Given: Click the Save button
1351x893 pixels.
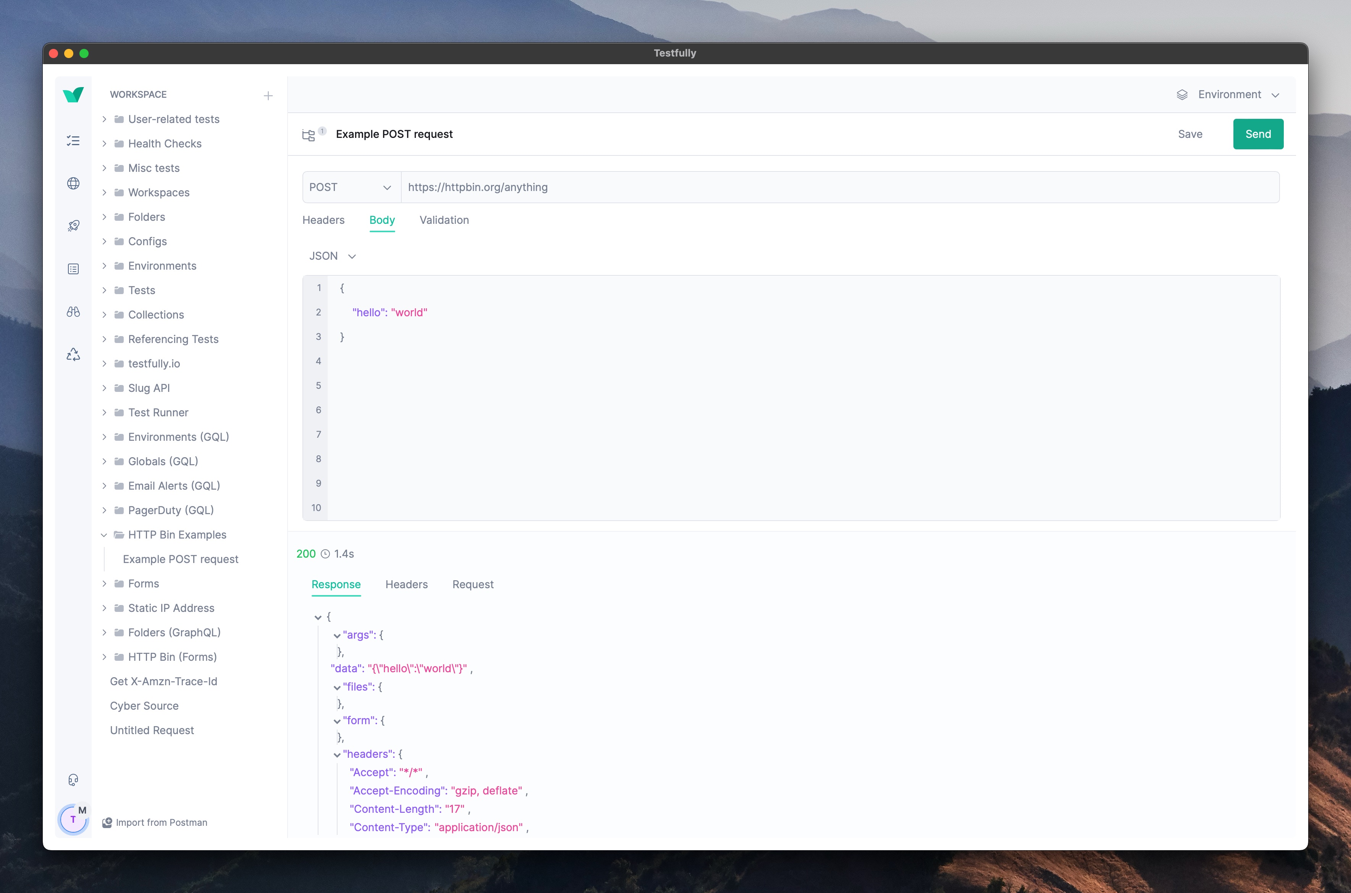Looking at the screenshot, I should [x=1191, y=134].
